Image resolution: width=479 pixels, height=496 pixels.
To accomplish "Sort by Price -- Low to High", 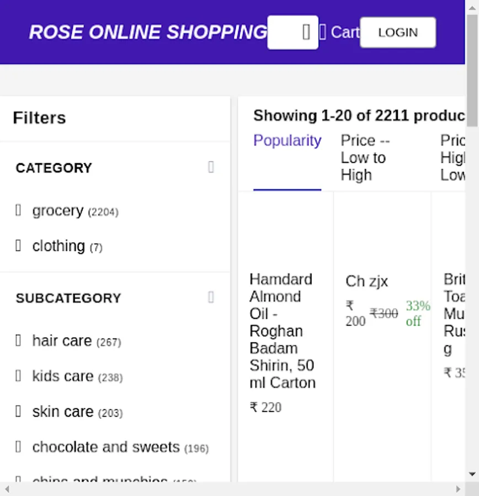I will (364, 158).
